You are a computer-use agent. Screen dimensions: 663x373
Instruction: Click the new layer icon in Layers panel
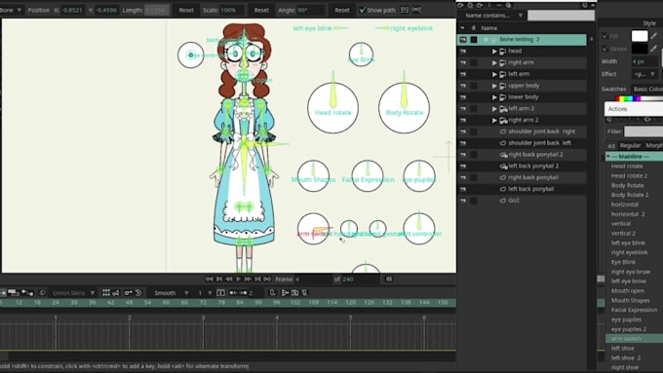point(460,5)
